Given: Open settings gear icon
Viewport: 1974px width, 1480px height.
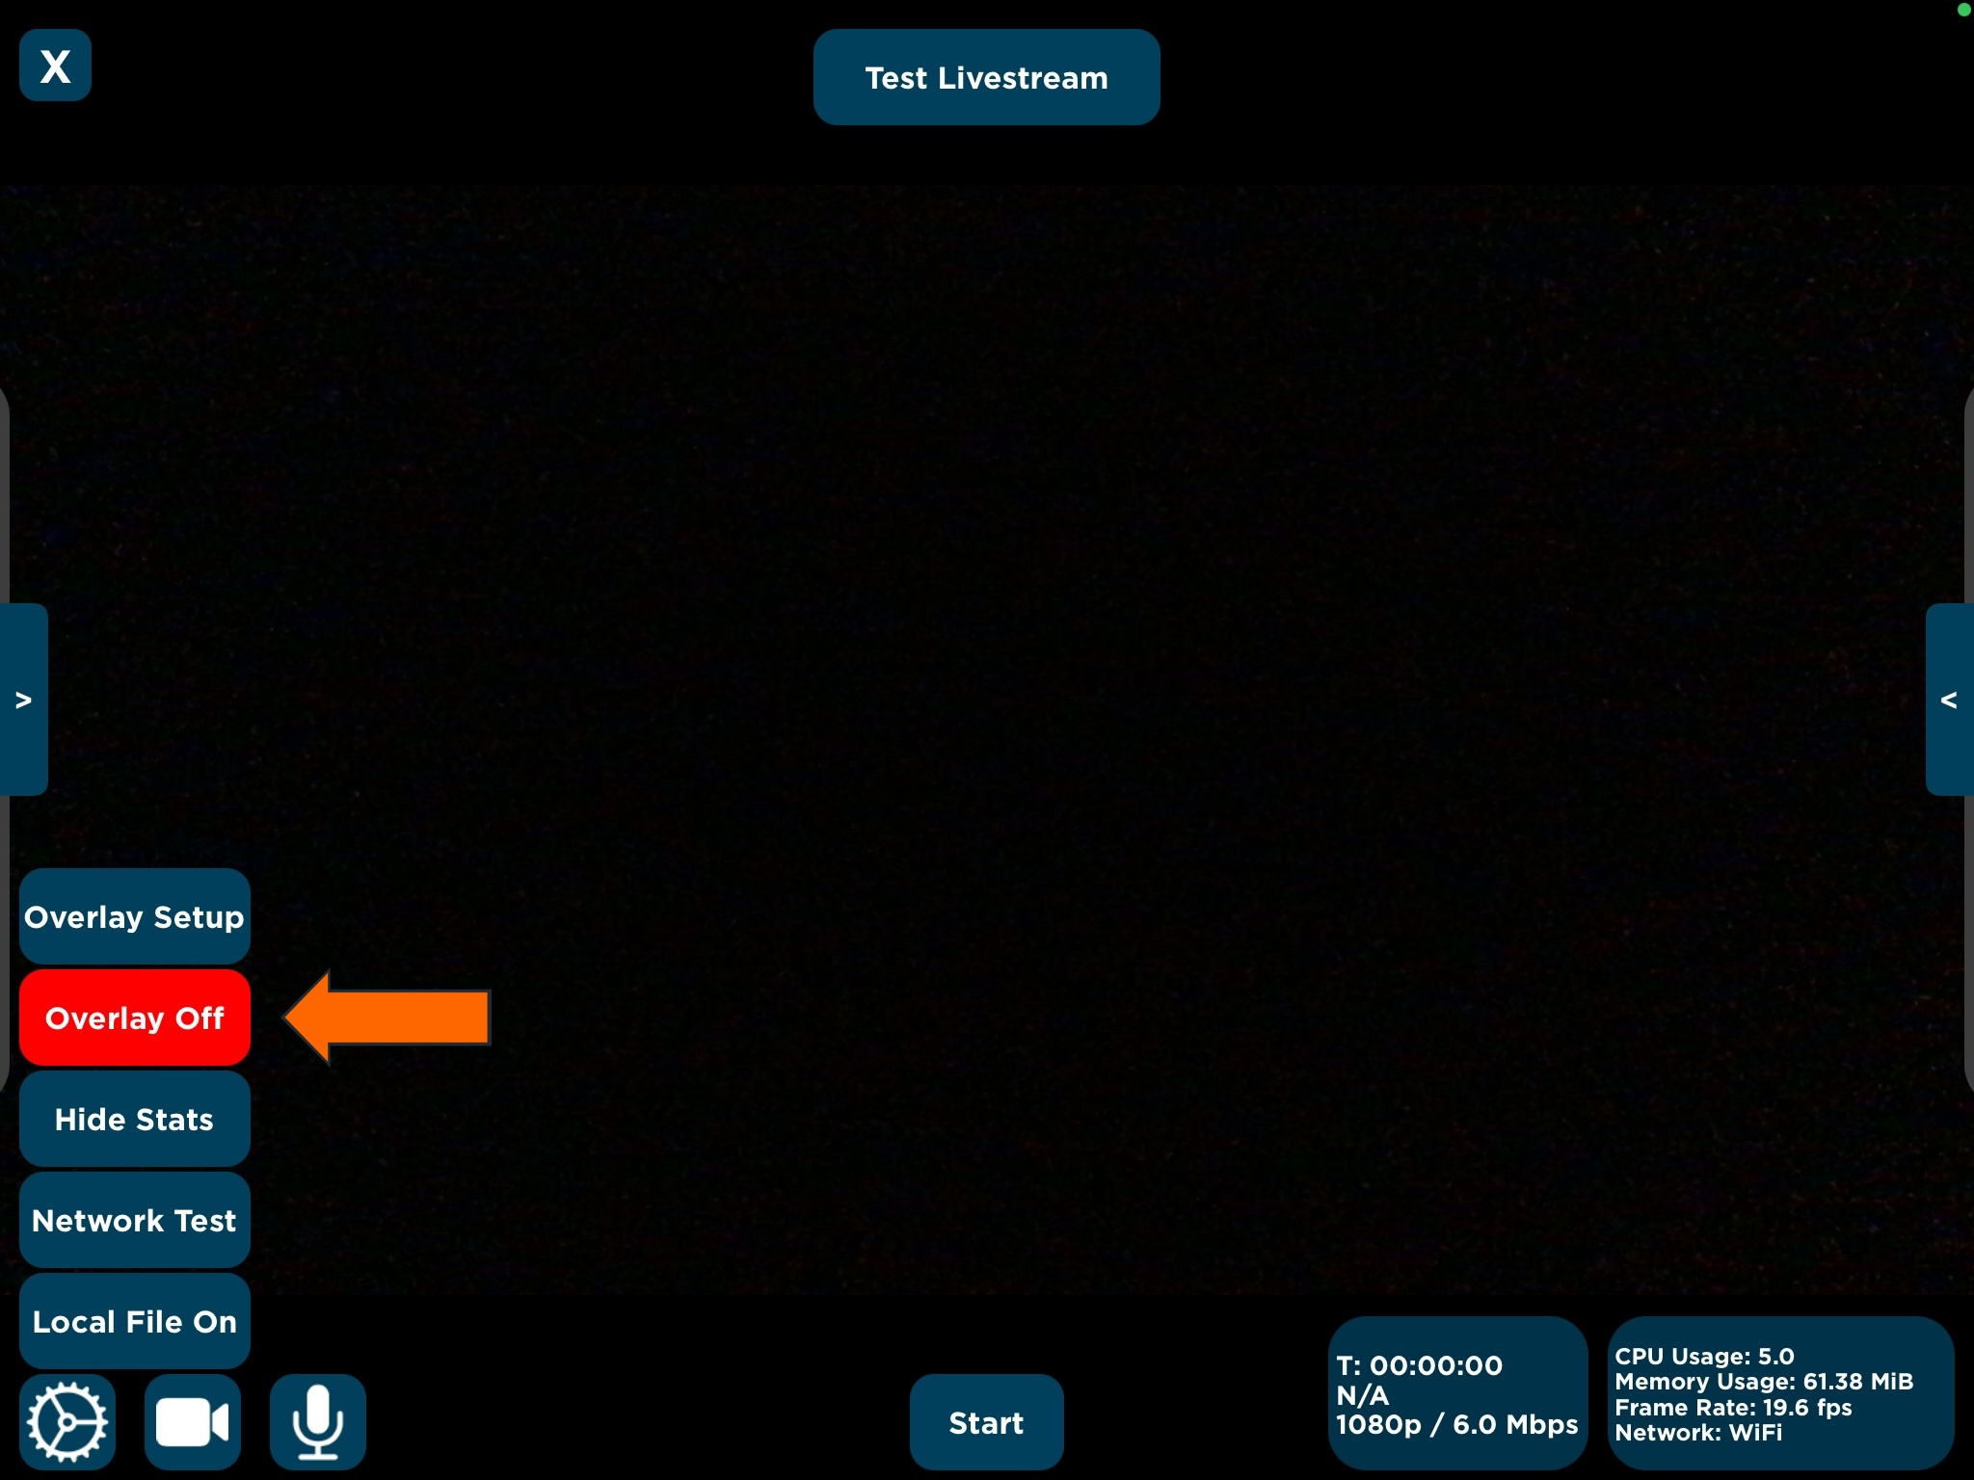Looking at the screenshot, I should 67,1422.
